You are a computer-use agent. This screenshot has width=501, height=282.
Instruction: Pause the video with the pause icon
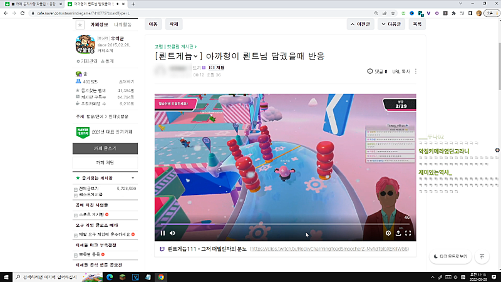coord(163,233)
